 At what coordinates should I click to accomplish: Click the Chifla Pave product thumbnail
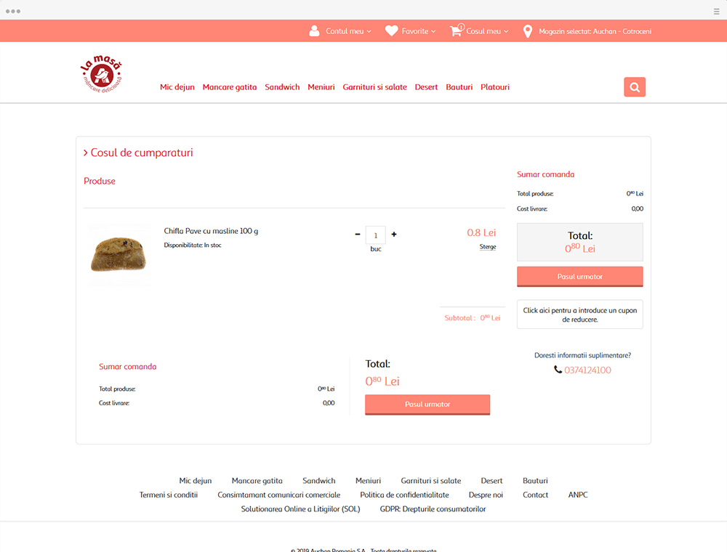(119, 255)
